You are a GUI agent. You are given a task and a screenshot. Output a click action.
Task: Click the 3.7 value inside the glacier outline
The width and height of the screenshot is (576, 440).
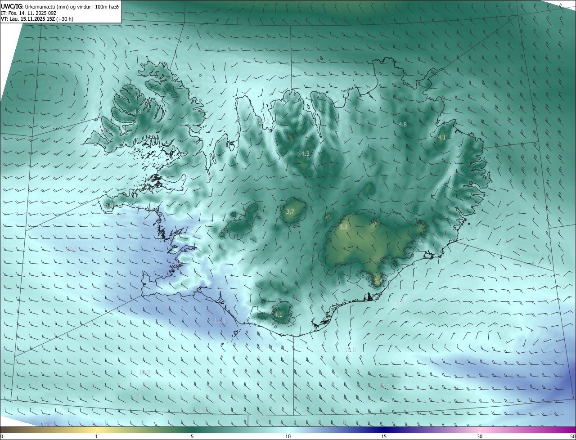point(290,211)
